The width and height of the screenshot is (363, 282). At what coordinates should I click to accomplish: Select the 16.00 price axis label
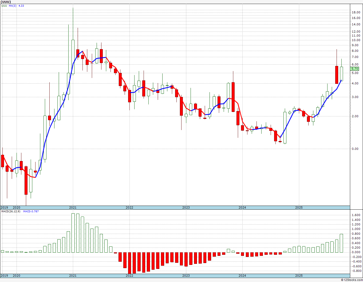pyautogui.click(x=356, y=18)
